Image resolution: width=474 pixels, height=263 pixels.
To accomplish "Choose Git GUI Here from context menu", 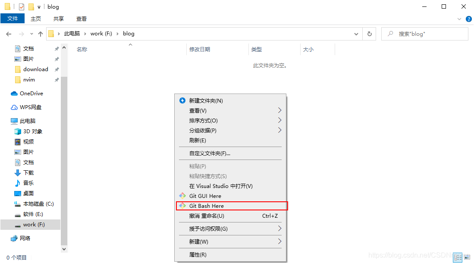I will (x=230, y=196).
